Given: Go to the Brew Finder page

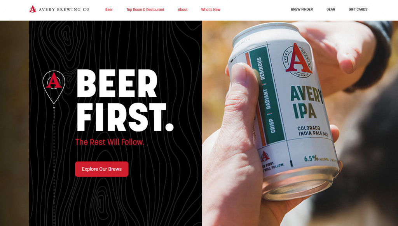Looking at the screenshot, I should (x=302, y=9).
